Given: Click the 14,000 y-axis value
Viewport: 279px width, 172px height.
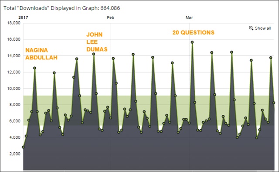Looking at the screenshot, I should coord(14,56).
